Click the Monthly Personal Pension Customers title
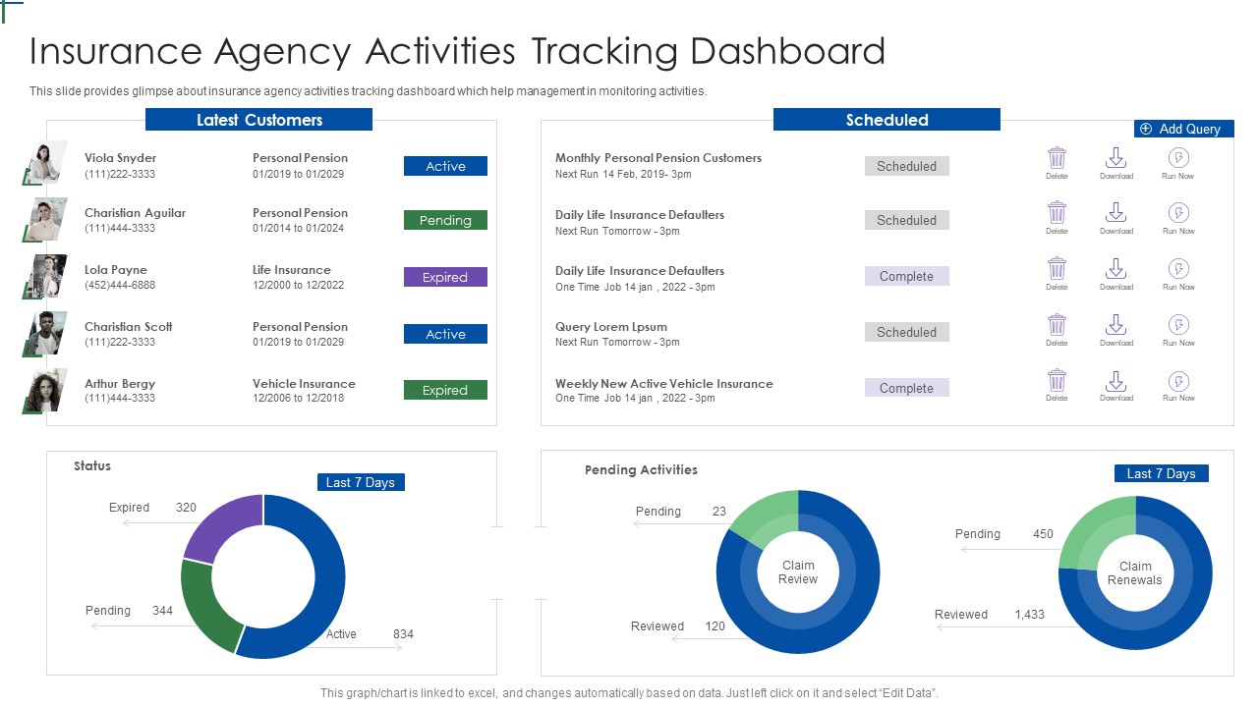This screenshot has width=1258, height=707. [x=658, y=158]
